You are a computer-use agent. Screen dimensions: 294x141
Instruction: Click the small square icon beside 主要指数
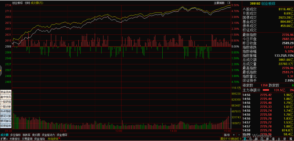[229, 3]
